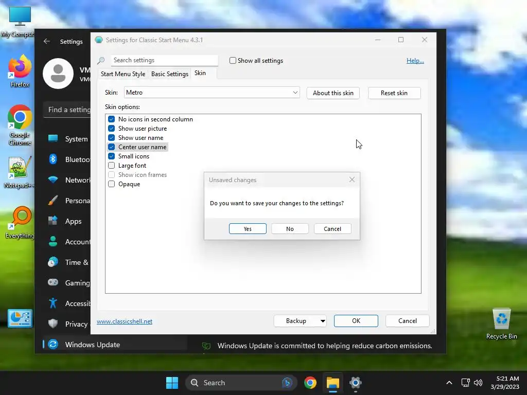Click OK in Classic Start Menu settings
Screen dimensions: 527x395
(356, 321)
